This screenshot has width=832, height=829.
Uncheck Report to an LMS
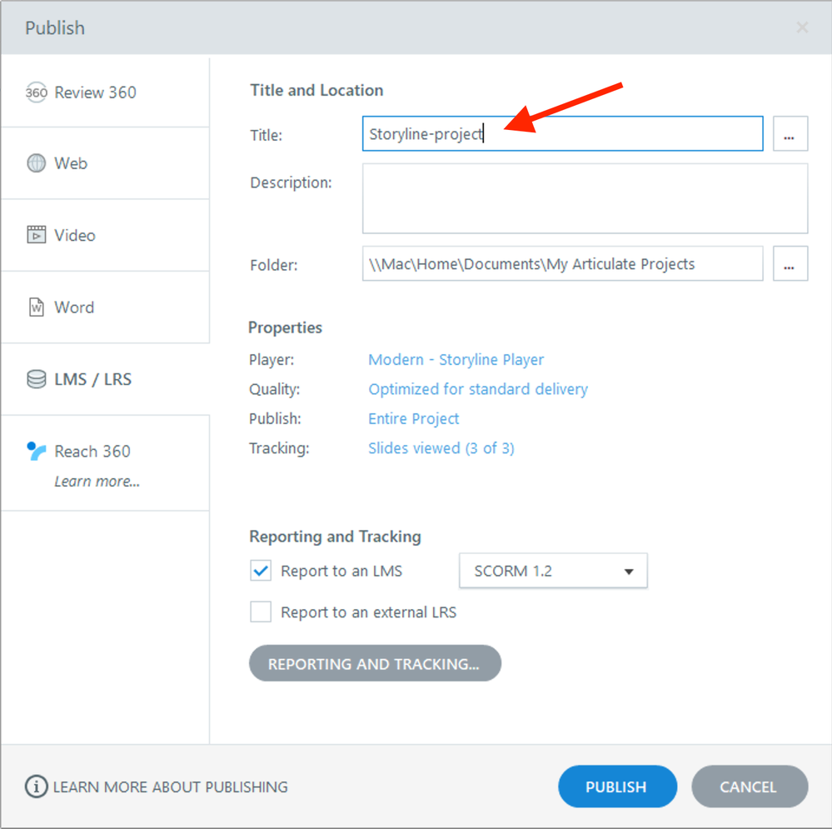[x=261, y=571]
